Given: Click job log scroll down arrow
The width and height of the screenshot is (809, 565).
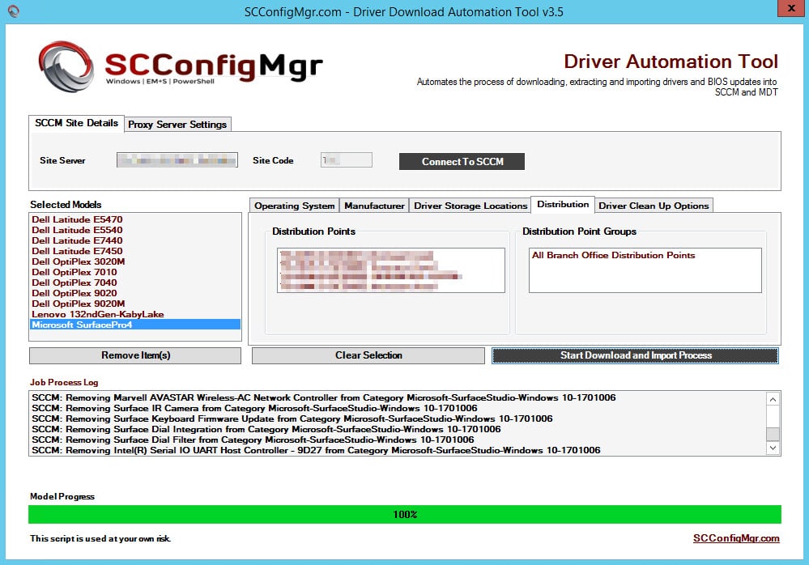Looking at the screenshot, I should pyautogui.click(x=773, y=448).
